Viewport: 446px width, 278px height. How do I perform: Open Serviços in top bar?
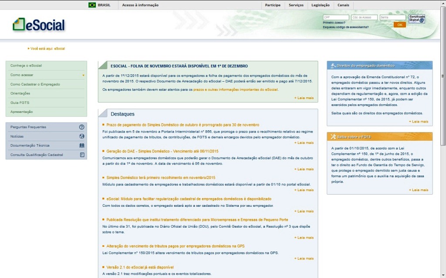click(296, 5)
